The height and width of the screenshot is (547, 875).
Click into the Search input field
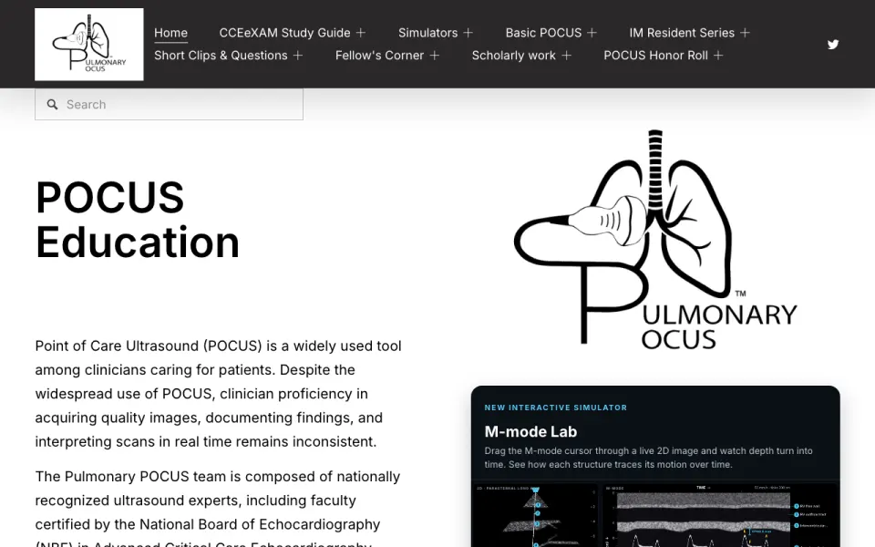click(x=170, y=104)
